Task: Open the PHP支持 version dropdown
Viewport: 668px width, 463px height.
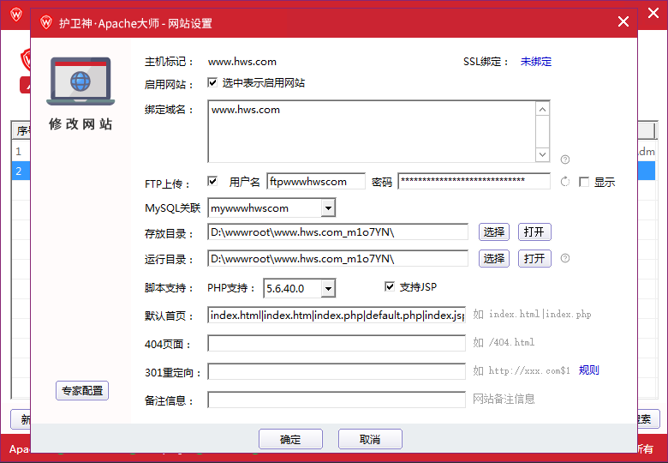Action: coord(328,289)
